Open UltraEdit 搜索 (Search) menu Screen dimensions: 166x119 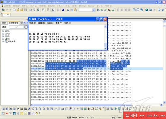click(x=25, y=6)
